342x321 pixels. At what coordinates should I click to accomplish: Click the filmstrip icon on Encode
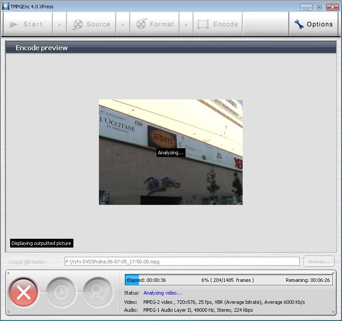pyautogui.click(x=203, y=24)
